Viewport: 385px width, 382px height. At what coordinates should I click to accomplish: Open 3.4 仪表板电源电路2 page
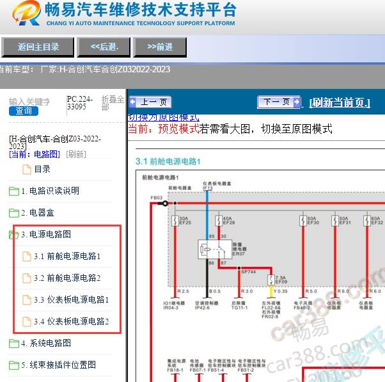tap(72, 321)
